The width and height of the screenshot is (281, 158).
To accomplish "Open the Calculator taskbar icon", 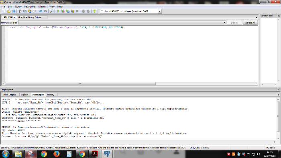I will (x=69, y=154).
